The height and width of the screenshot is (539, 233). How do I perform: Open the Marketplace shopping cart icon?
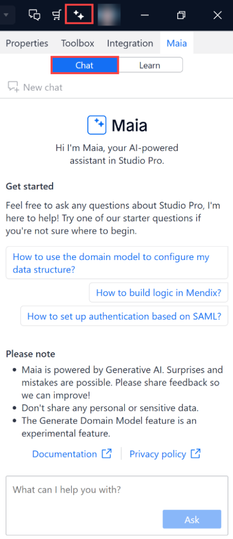pos(57,15)
